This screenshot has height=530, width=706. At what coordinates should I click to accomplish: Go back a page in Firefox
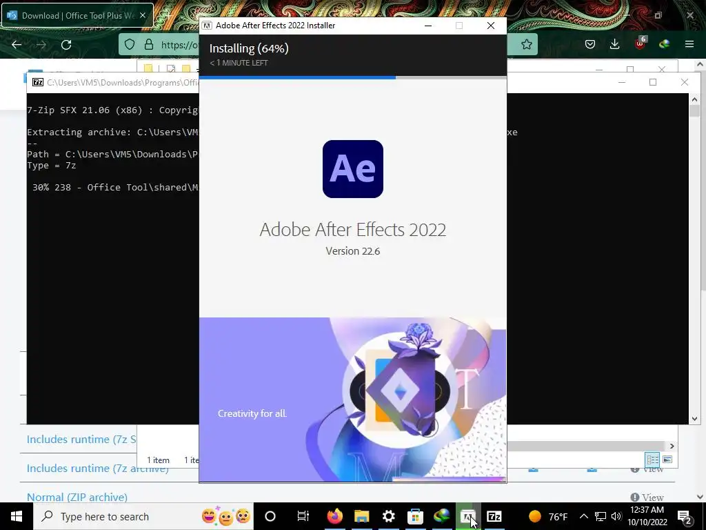point(17,45)
